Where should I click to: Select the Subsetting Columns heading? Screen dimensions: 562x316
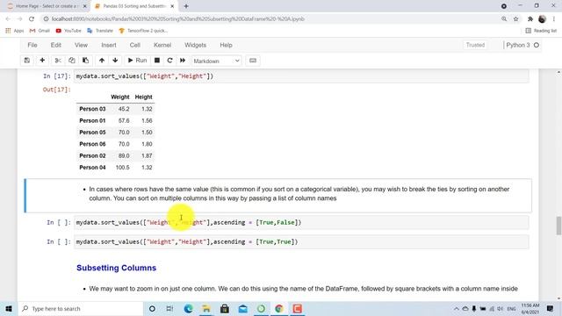click(x=117, y=268)
